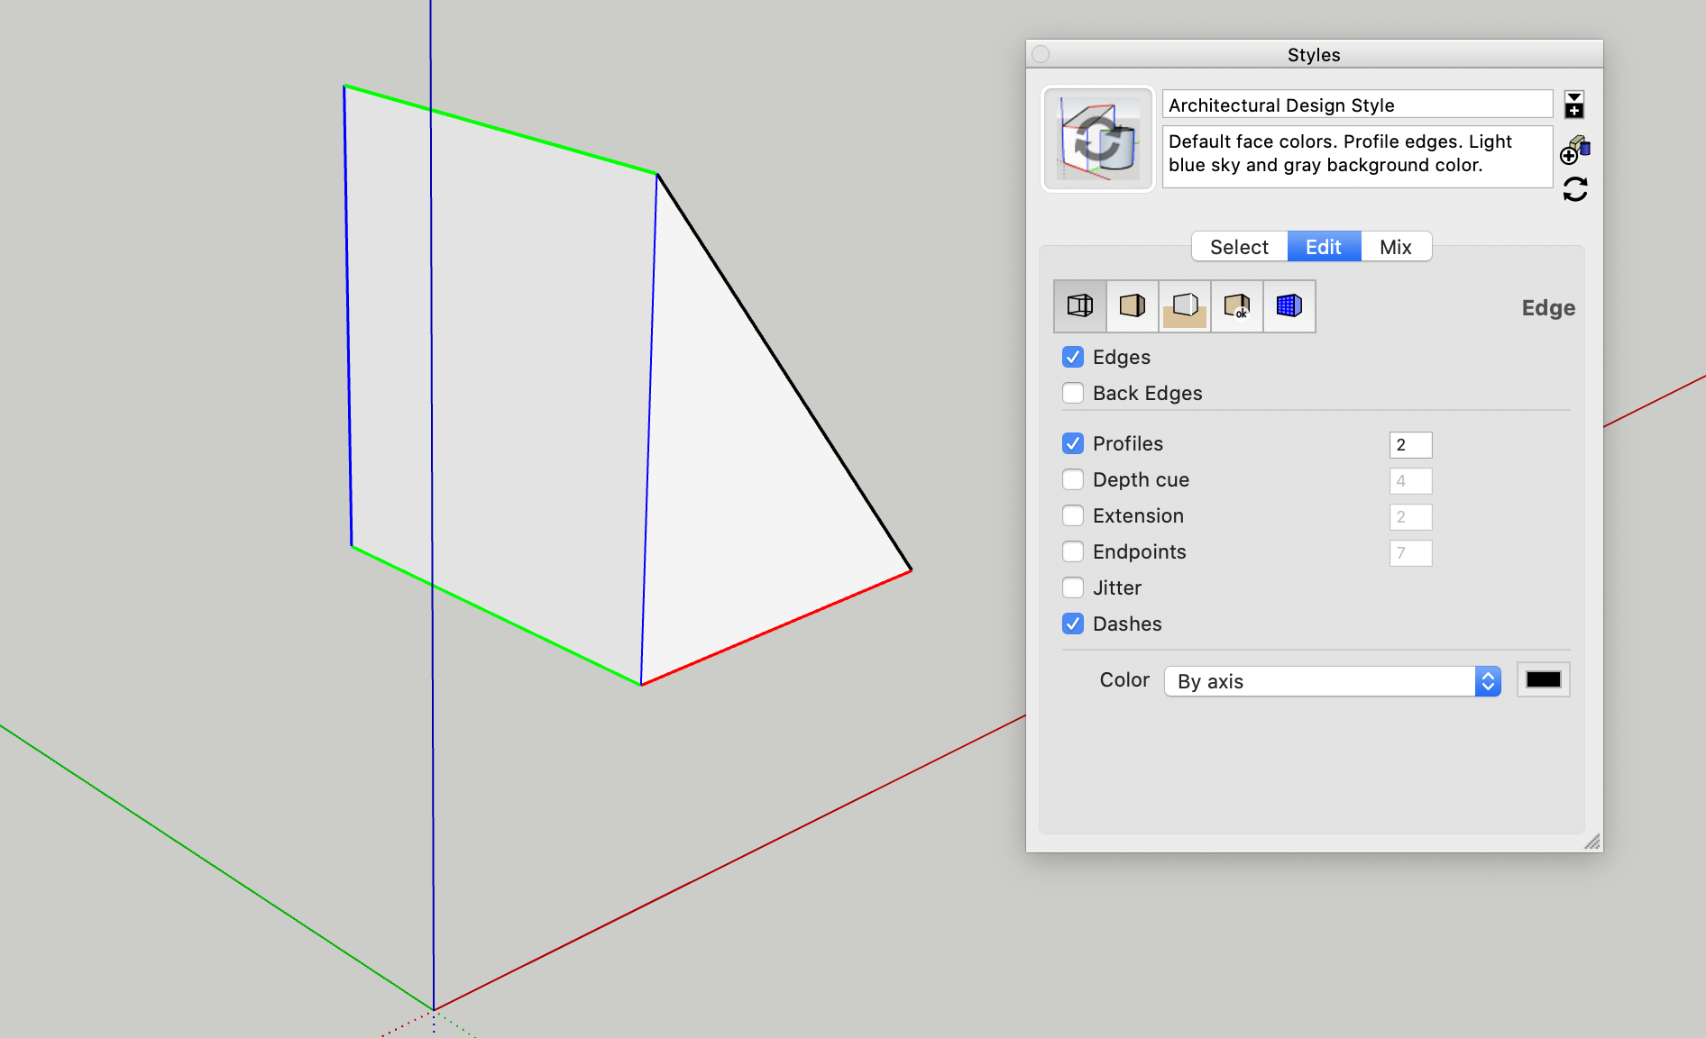Open the Color By axis dropdown

[x=1333, y=681]
